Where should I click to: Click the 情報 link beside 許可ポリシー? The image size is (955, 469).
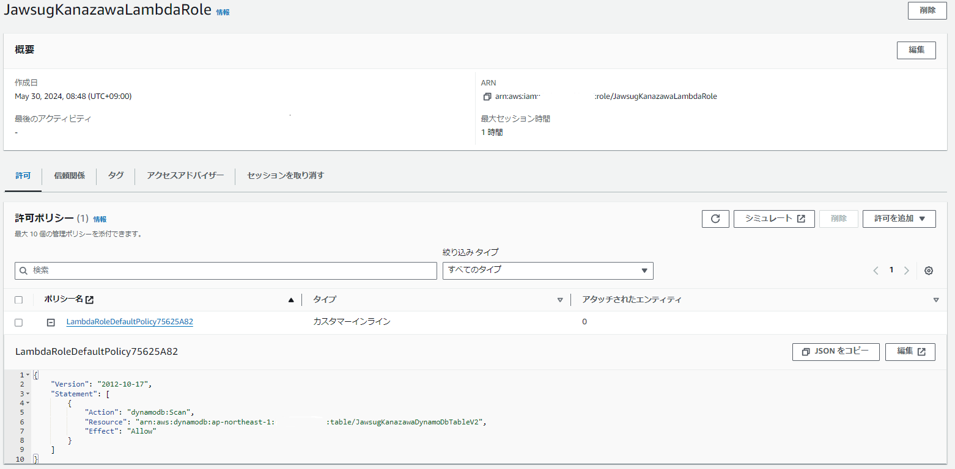coord(100,219)
